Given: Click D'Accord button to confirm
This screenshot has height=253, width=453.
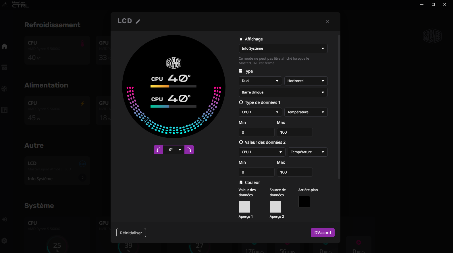Looking at the screenshot, I should coord(322,233).
